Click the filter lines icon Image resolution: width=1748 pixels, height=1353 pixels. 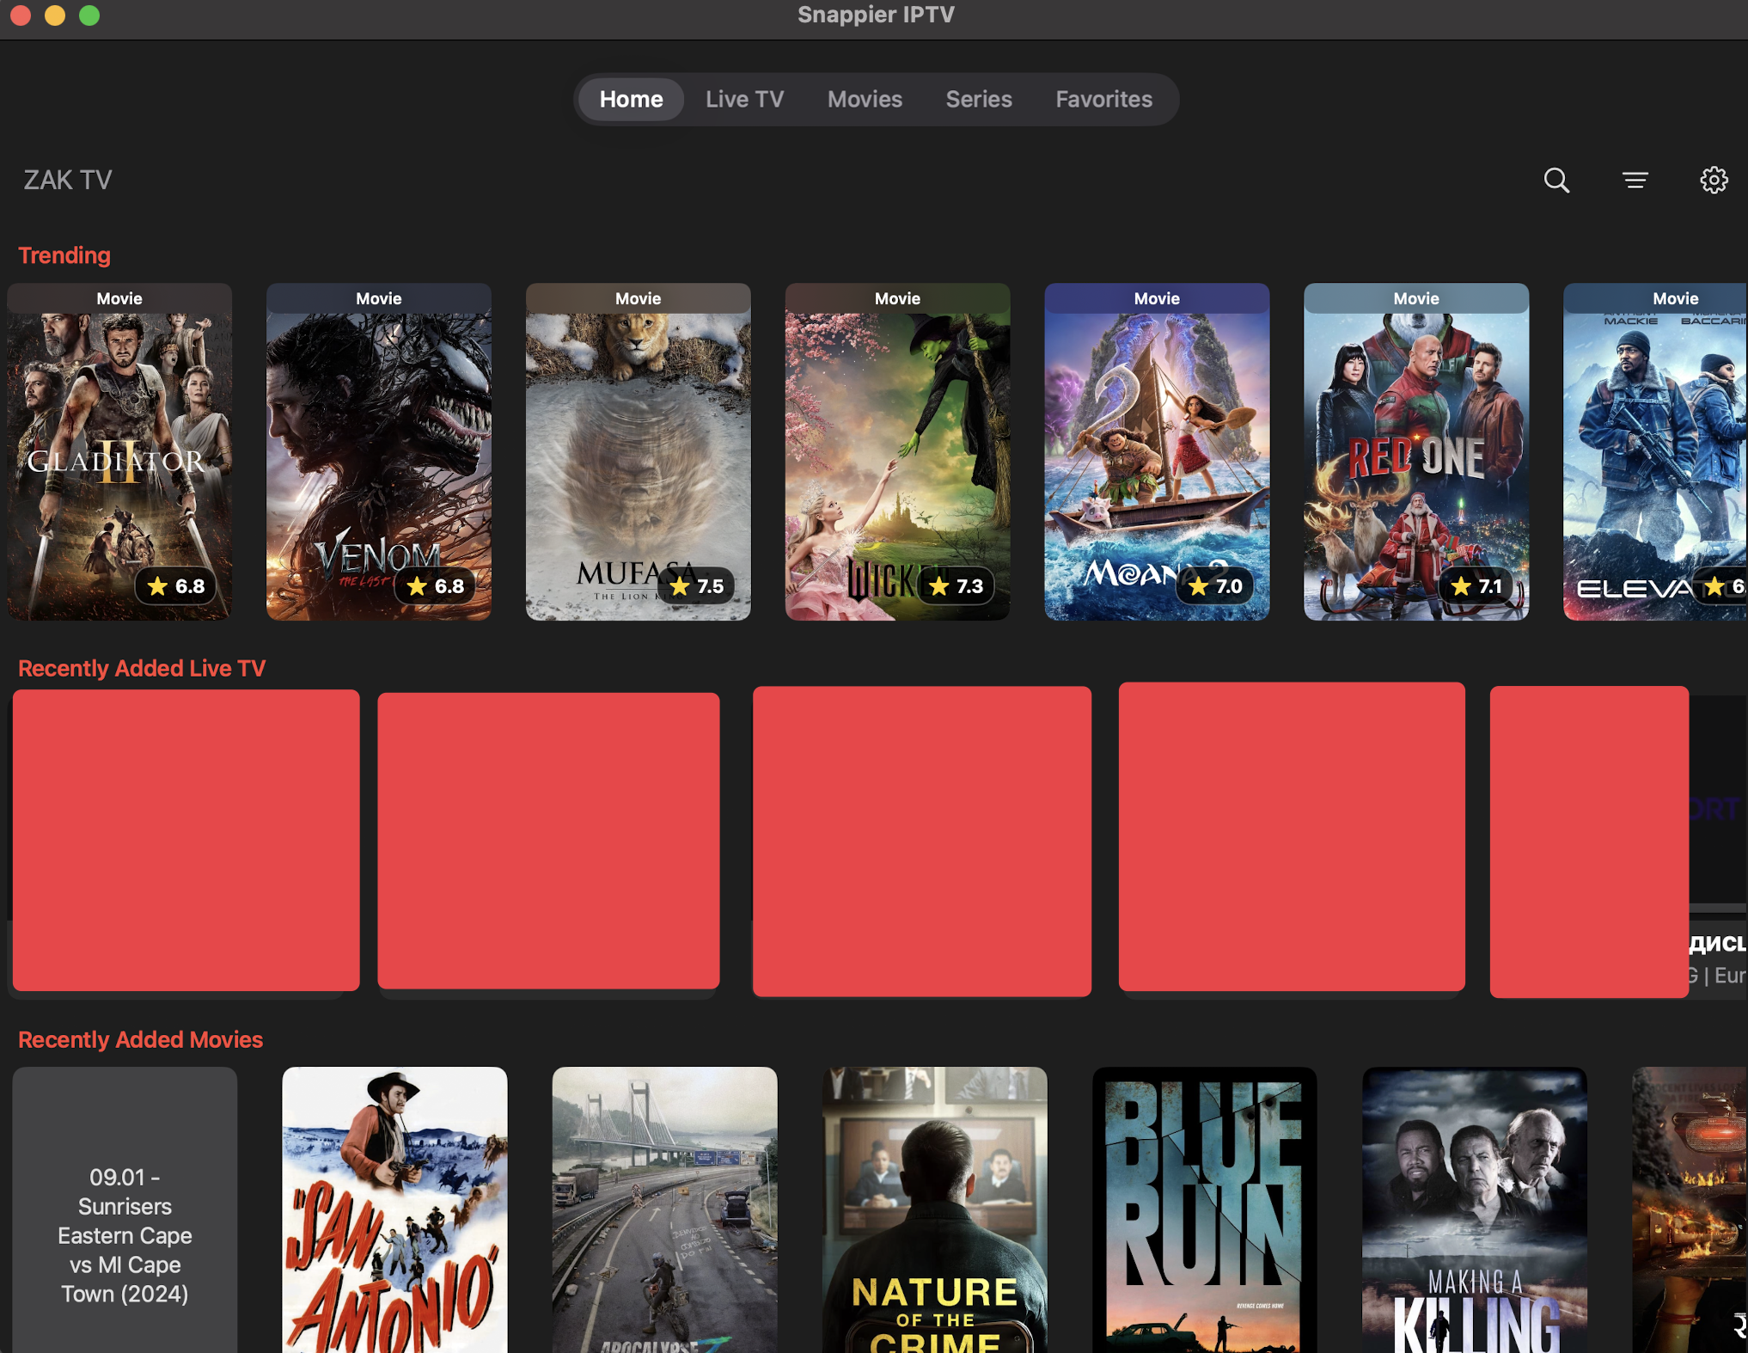(x=1635, y=181)
